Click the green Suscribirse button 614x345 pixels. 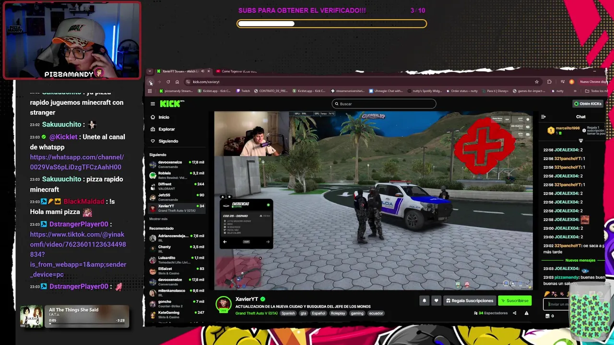pos(515,301)
